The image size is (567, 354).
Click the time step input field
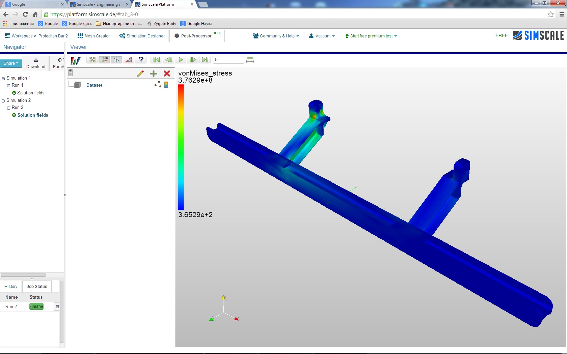(x=228, y=60)
